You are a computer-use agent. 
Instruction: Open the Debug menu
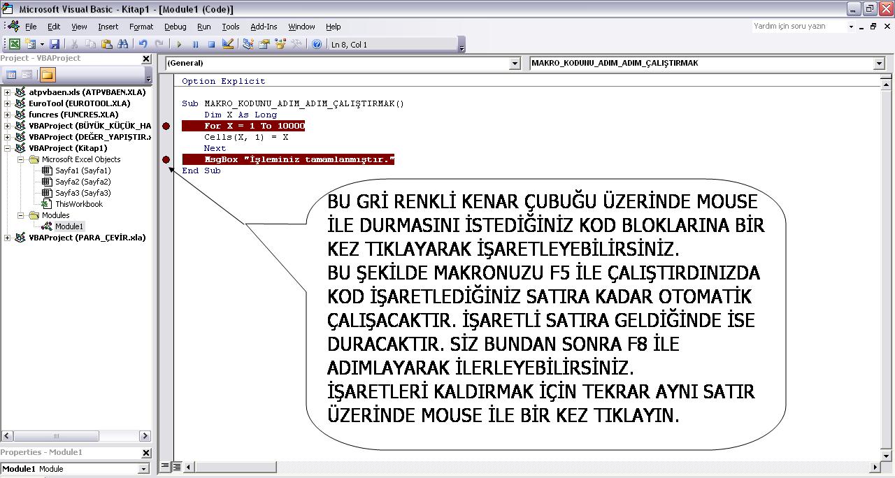coord(175,27)
